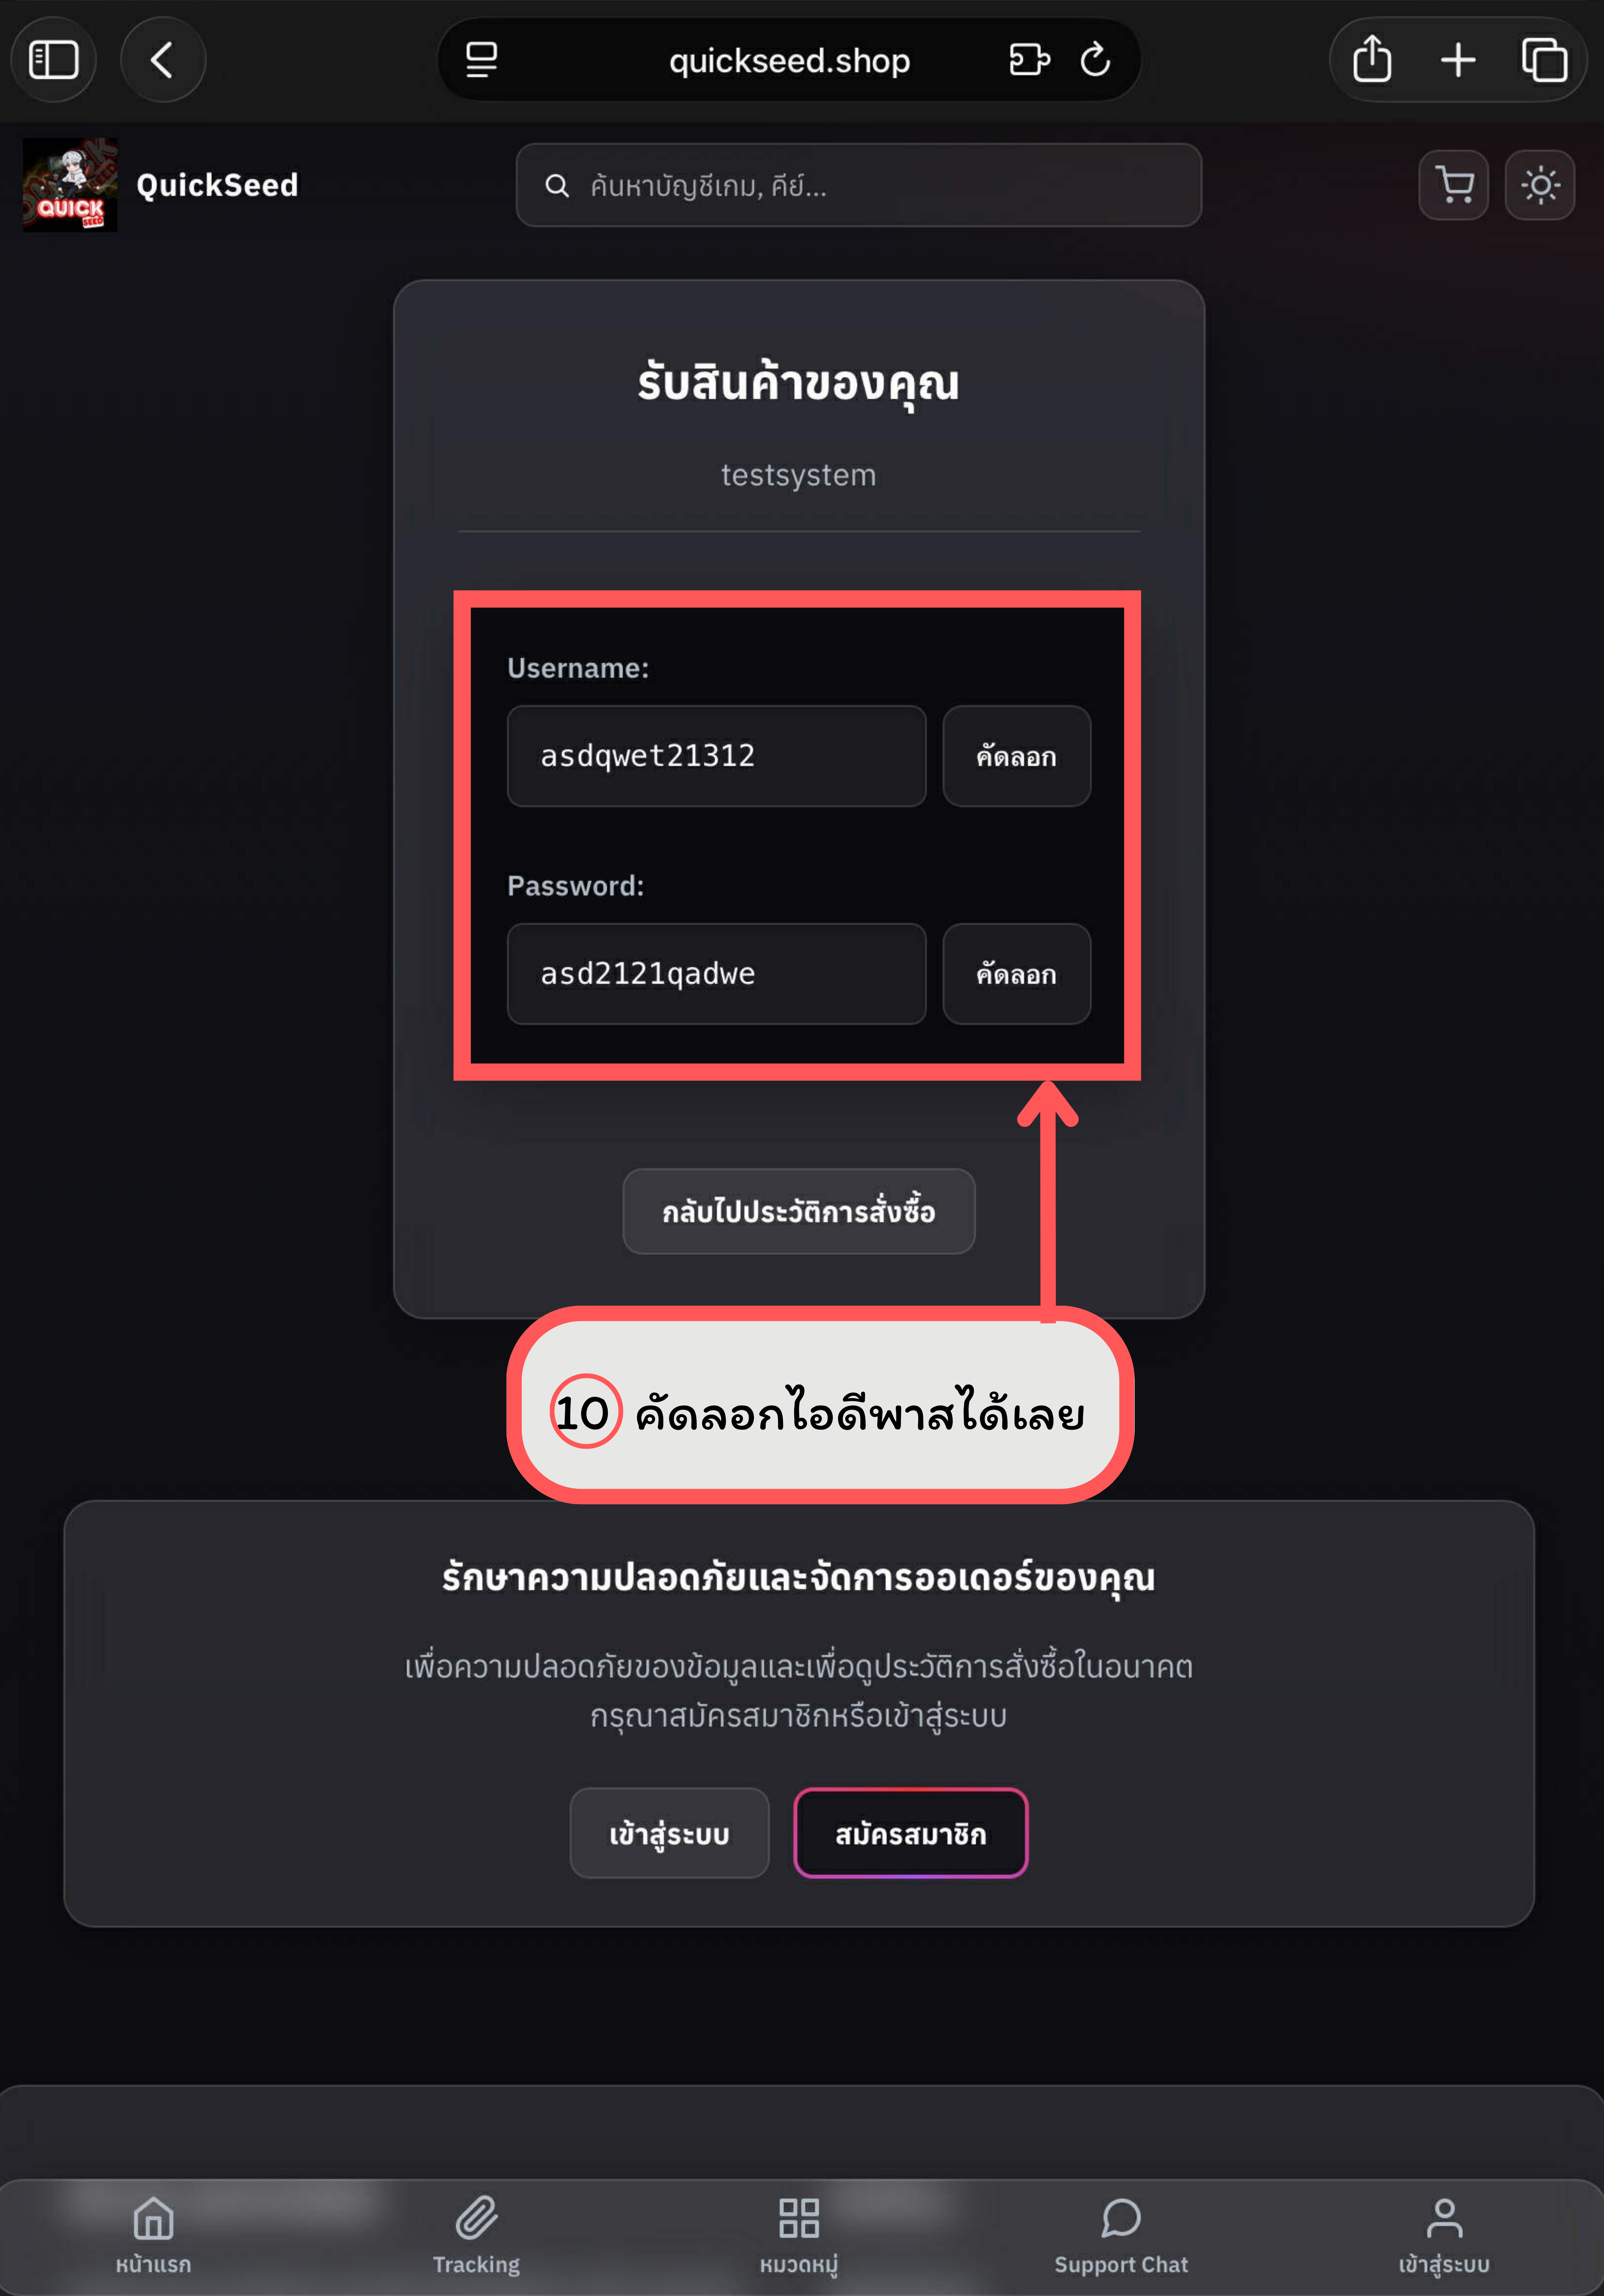This screenshot has width=1604, height=2296.
Task: Open the shopping cart icon
Action: pyautogui.click(x=1453, y=185)
